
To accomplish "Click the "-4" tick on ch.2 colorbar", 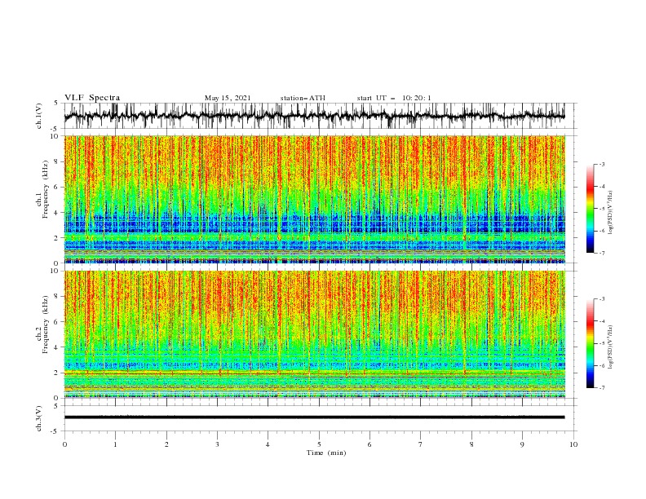I will click(601, 321).
